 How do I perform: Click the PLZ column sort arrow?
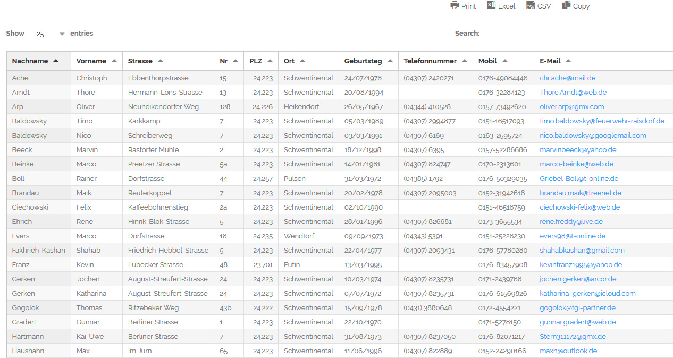[x=270, y=61]
